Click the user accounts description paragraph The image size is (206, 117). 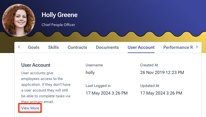point(46,87)
